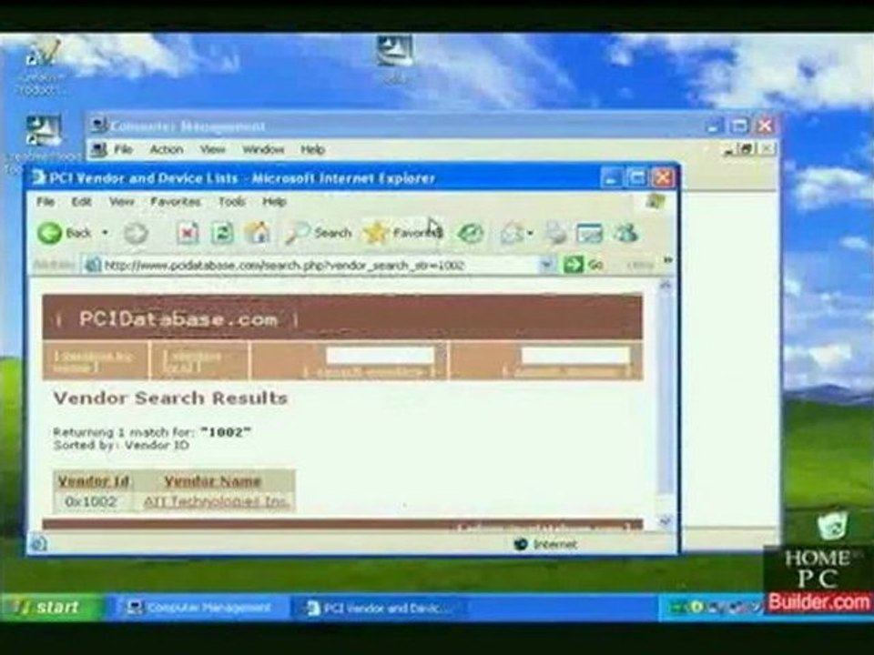874x655 pixels.
Task: Click the IE page scrollbar up arrow
Action: 665,285
